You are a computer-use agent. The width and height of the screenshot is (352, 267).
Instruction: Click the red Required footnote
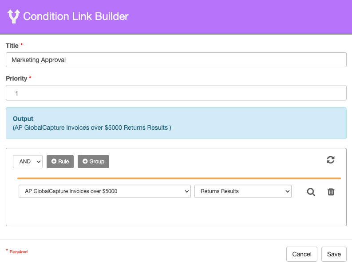[x=18, y=252]
